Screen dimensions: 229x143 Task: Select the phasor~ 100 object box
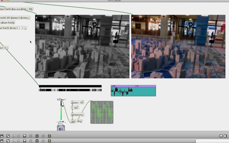(x=77, y=102)
